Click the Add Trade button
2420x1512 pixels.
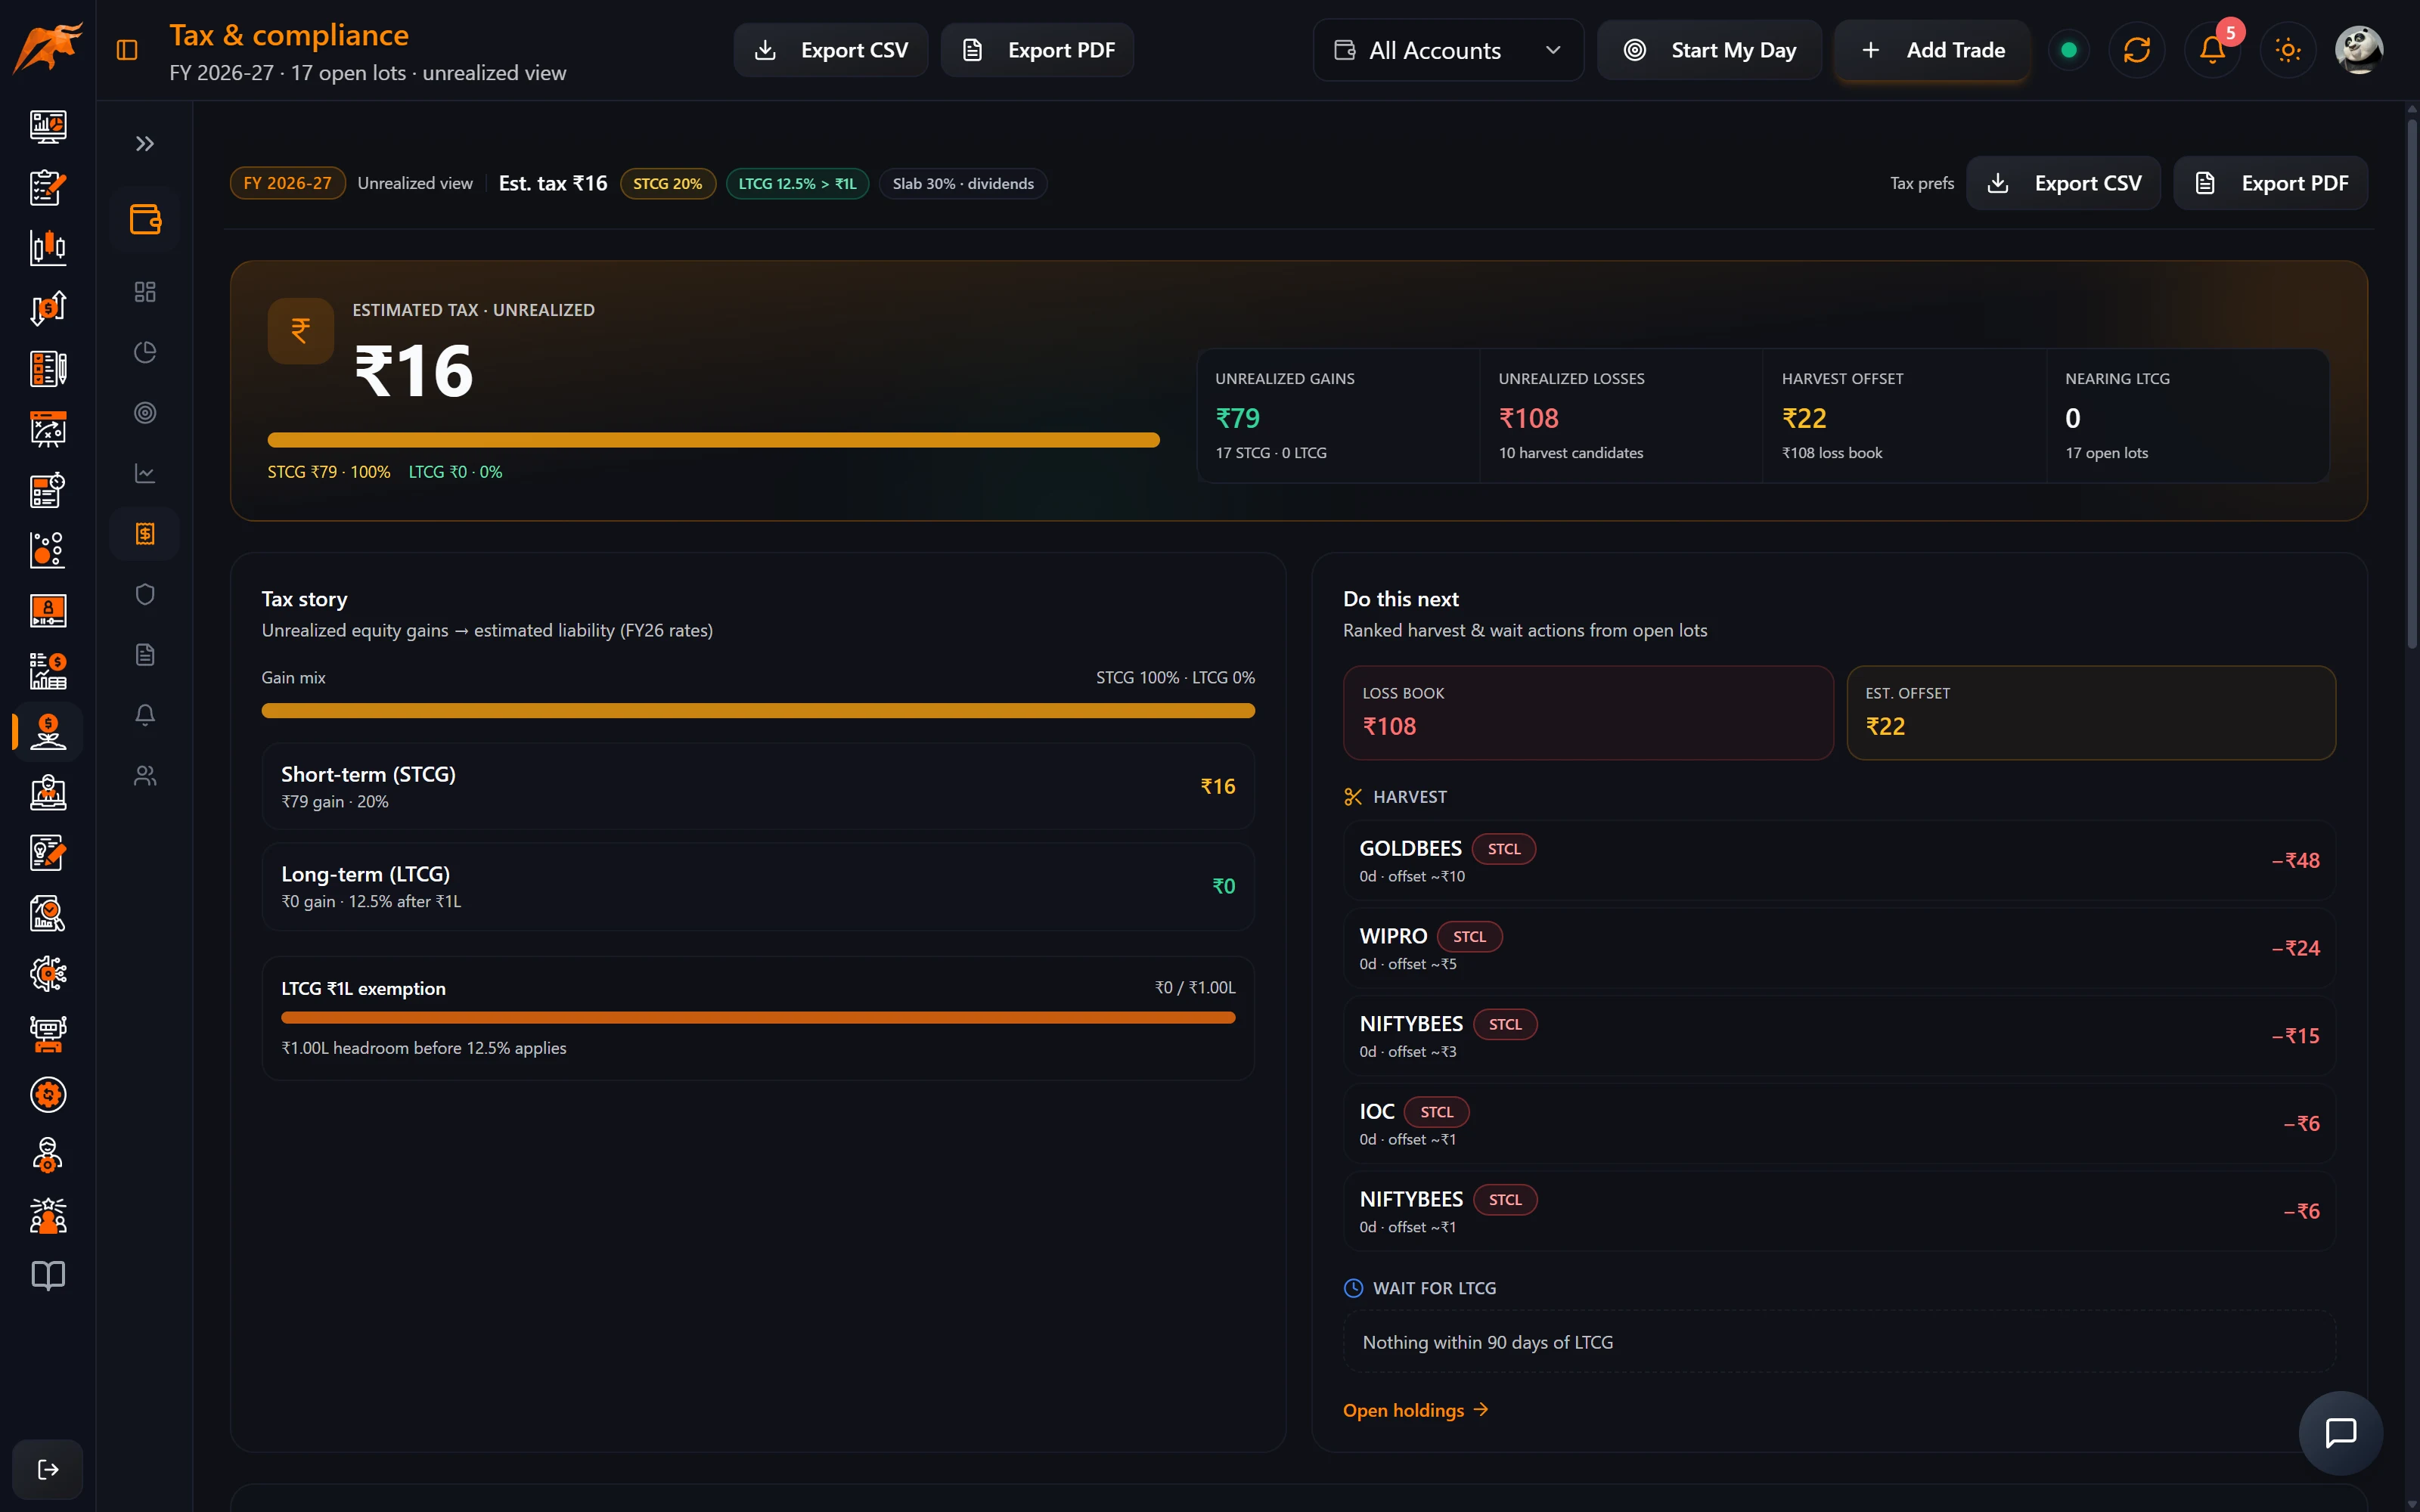[1932, 50]
